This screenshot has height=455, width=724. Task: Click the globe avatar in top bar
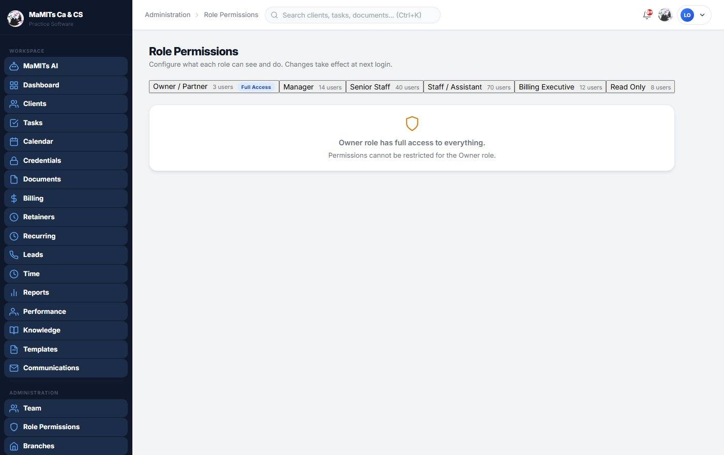coord(665,15)
